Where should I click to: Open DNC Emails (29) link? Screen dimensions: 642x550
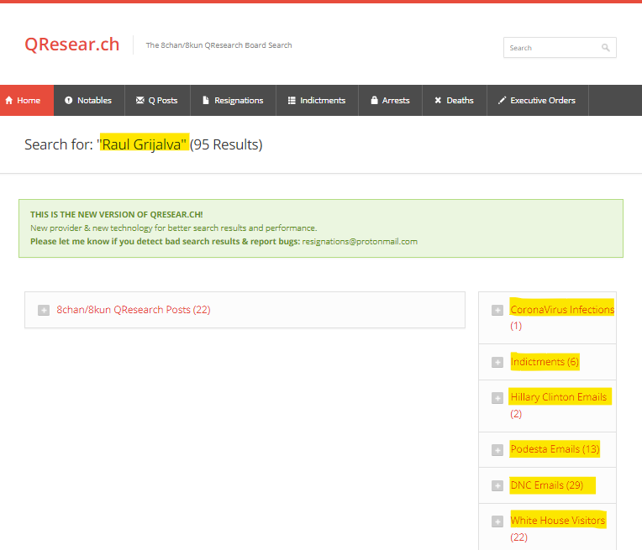(546, 485)
